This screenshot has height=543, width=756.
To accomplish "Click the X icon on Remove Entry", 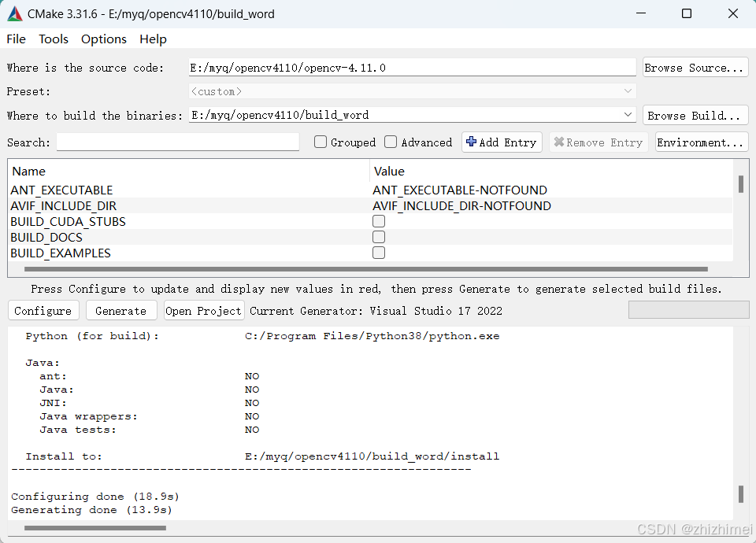I will pyautogui.click(x=559, y=142).
